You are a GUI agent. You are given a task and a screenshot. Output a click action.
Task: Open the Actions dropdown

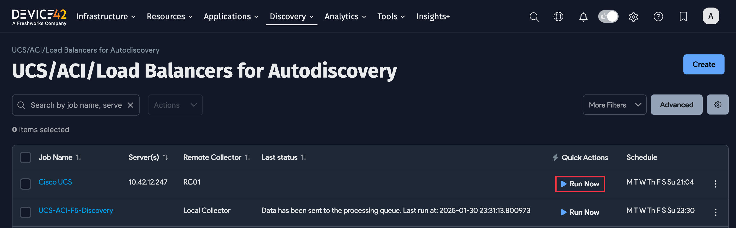click(x=175, y=105)
